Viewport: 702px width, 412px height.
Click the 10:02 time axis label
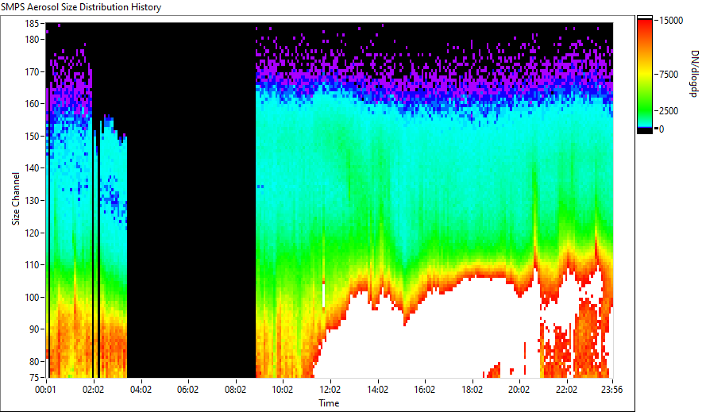(283, 390)
